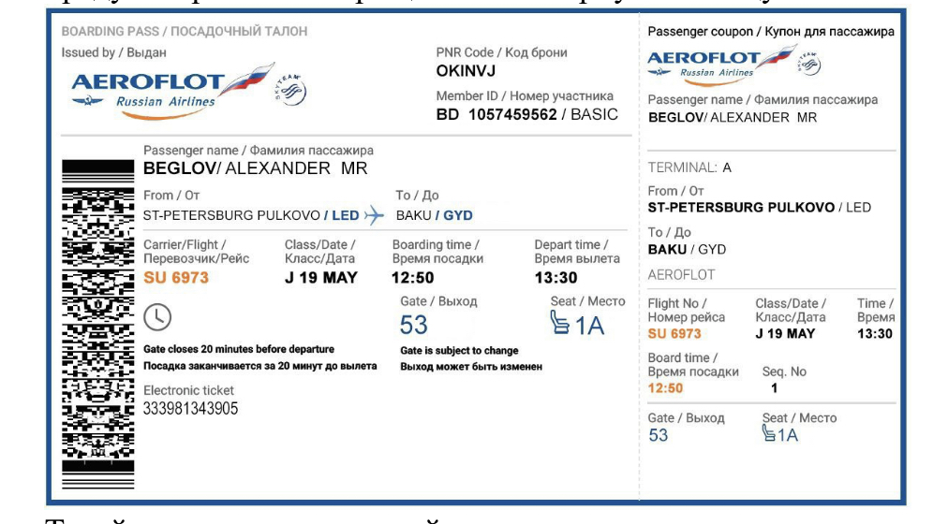Click the Aeroflot logo on the passenger coupon

coord(717,64)
